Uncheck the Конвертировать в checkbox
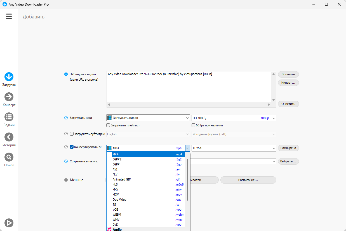The width and height of the screenshot is (346, 231). tap(72, 147)
